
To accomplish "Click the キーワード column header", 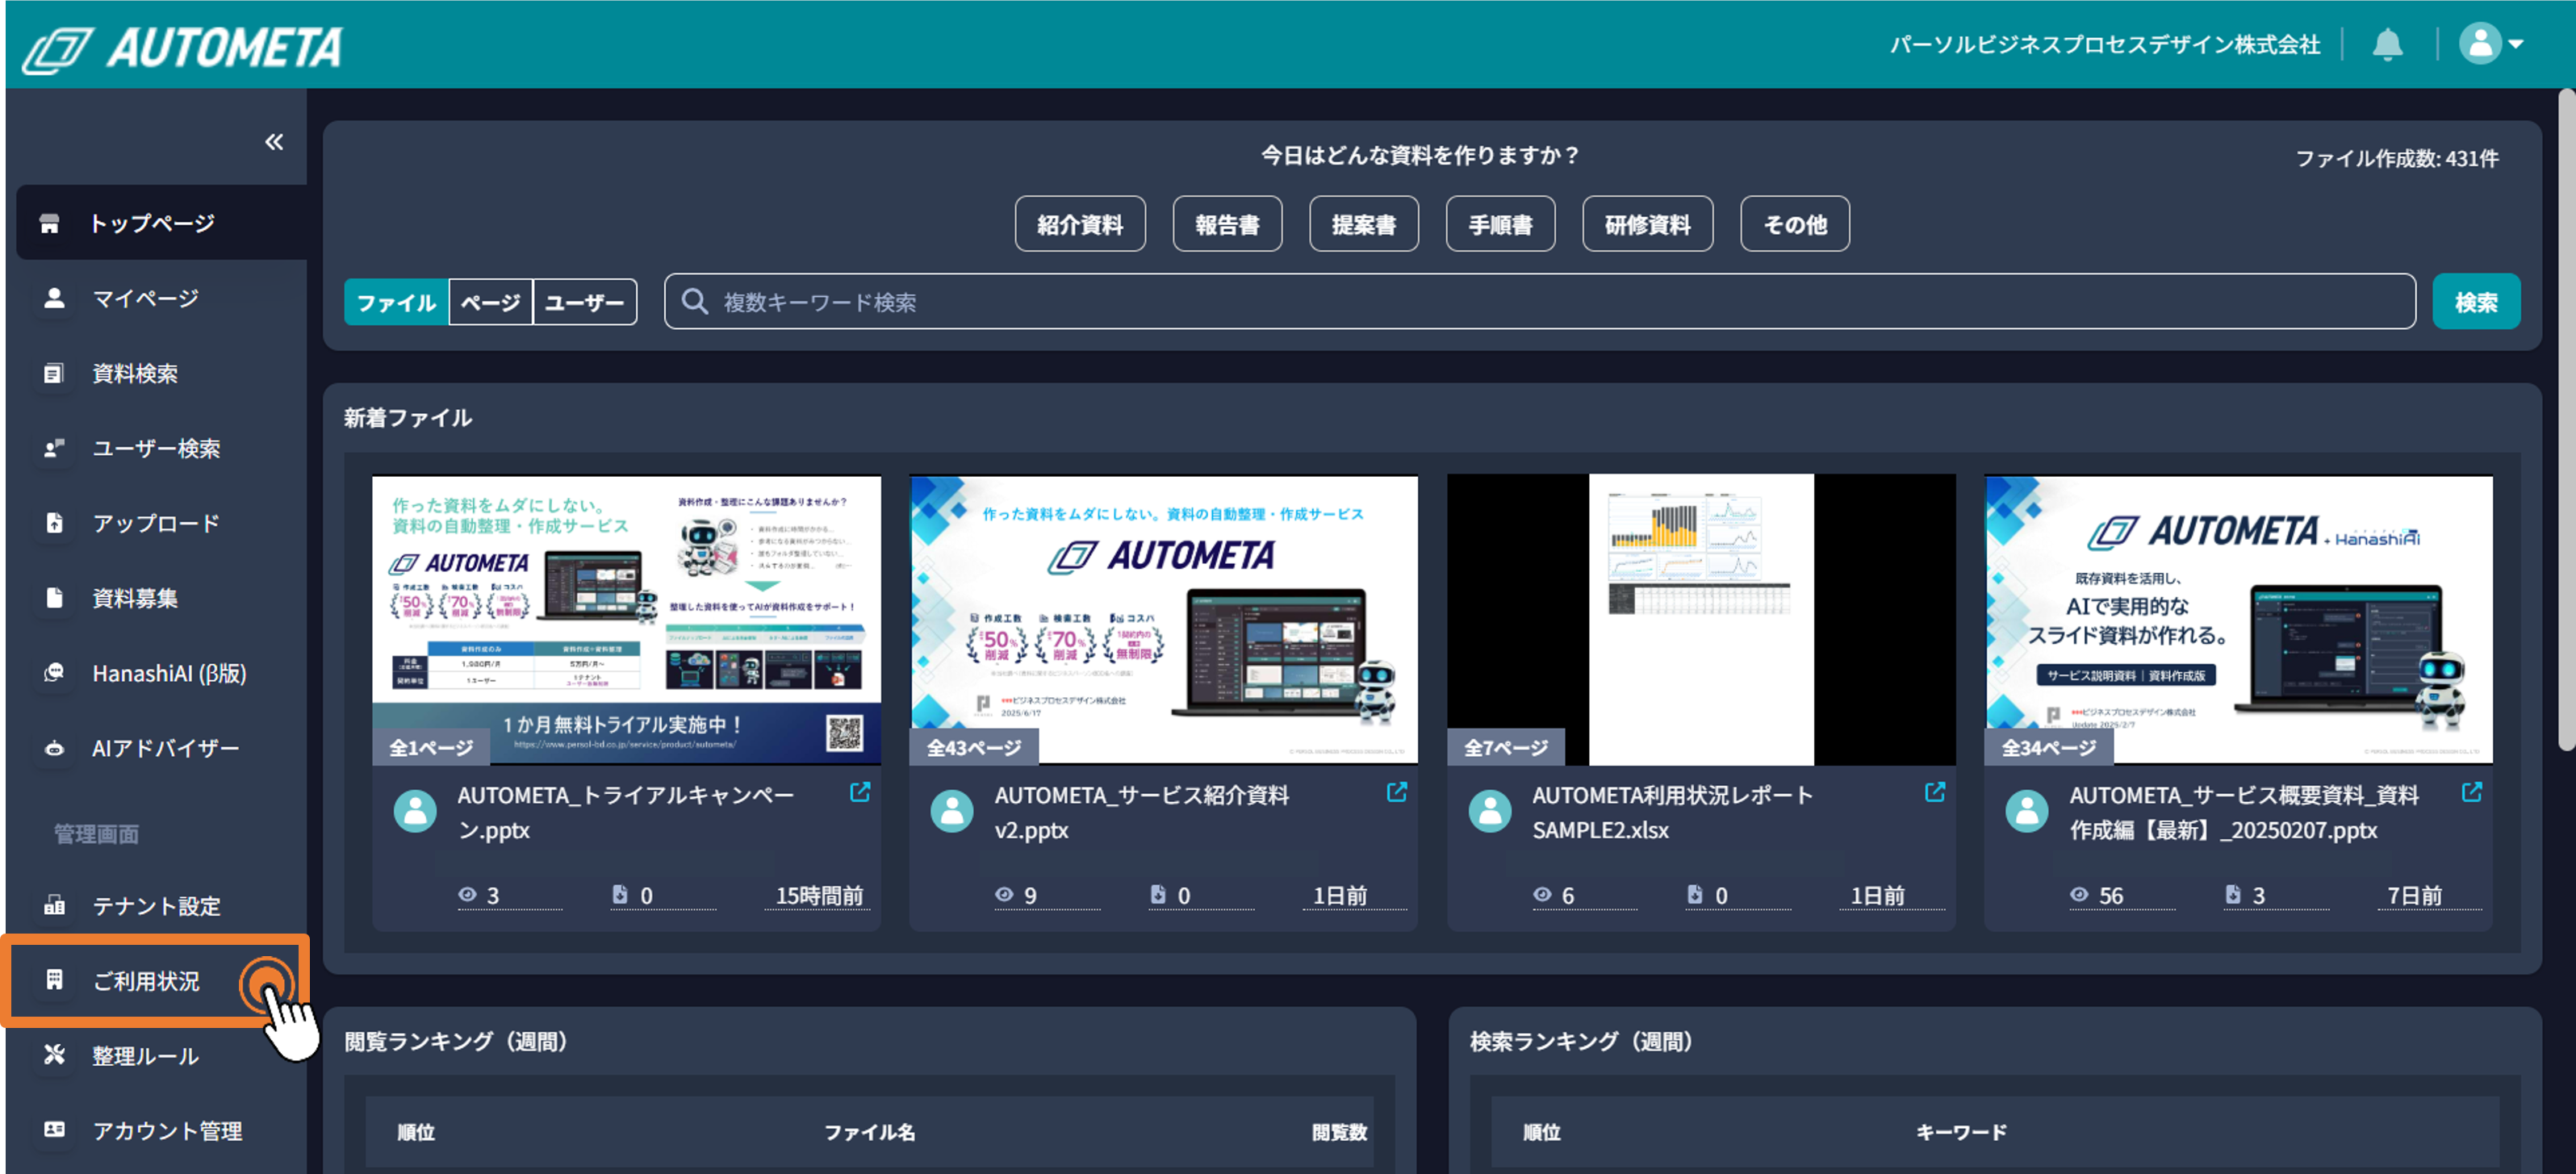I will (1960, 1131).
